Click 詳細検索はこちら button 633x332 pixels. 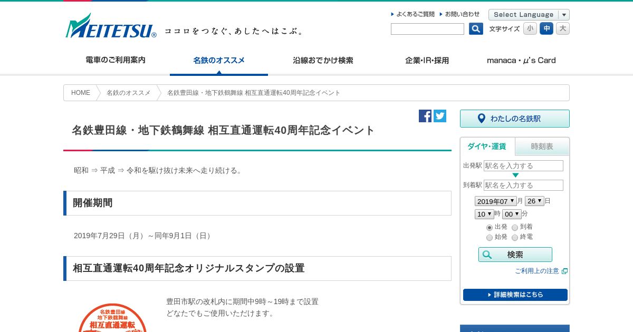point(515,295)
